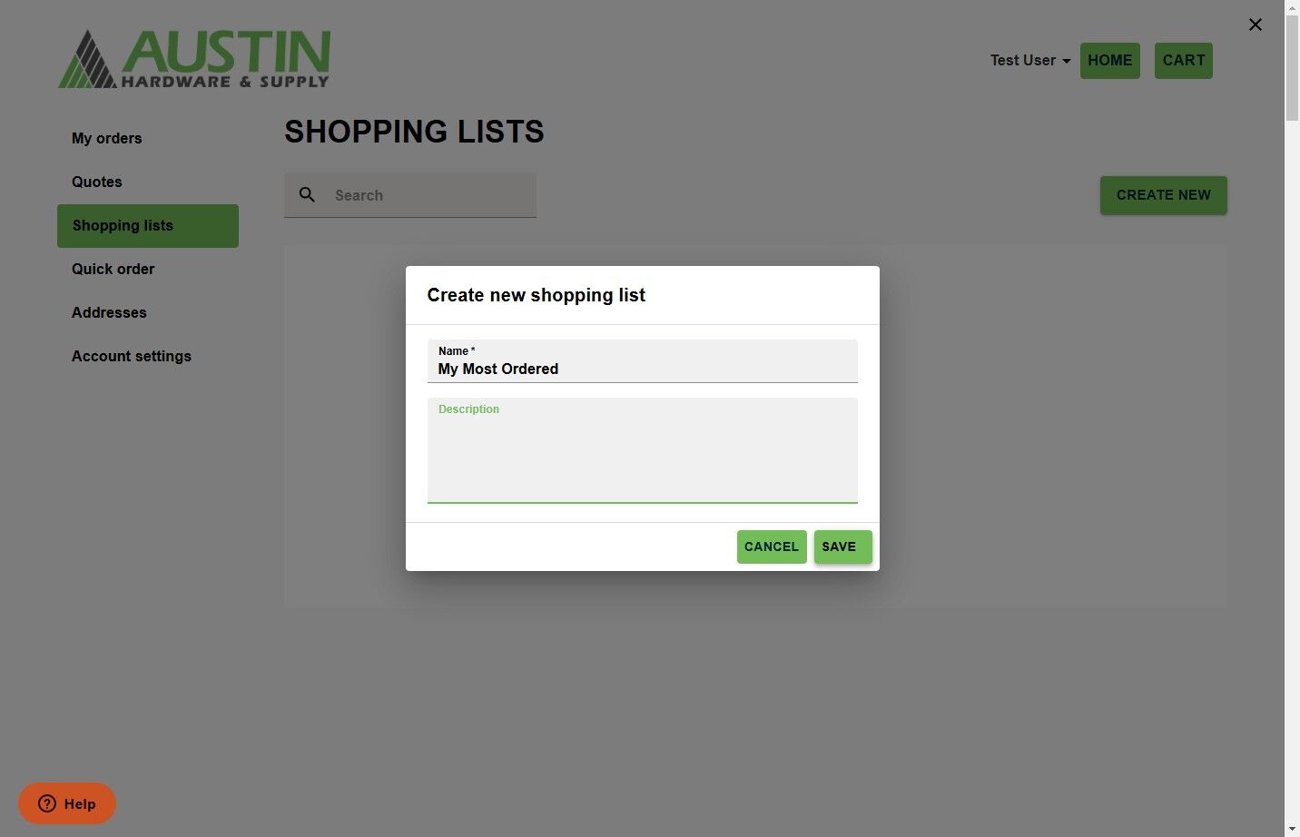The image size is (1300, 837).
Task: Click the CREATE NEW button
Action: [1163, 195]
